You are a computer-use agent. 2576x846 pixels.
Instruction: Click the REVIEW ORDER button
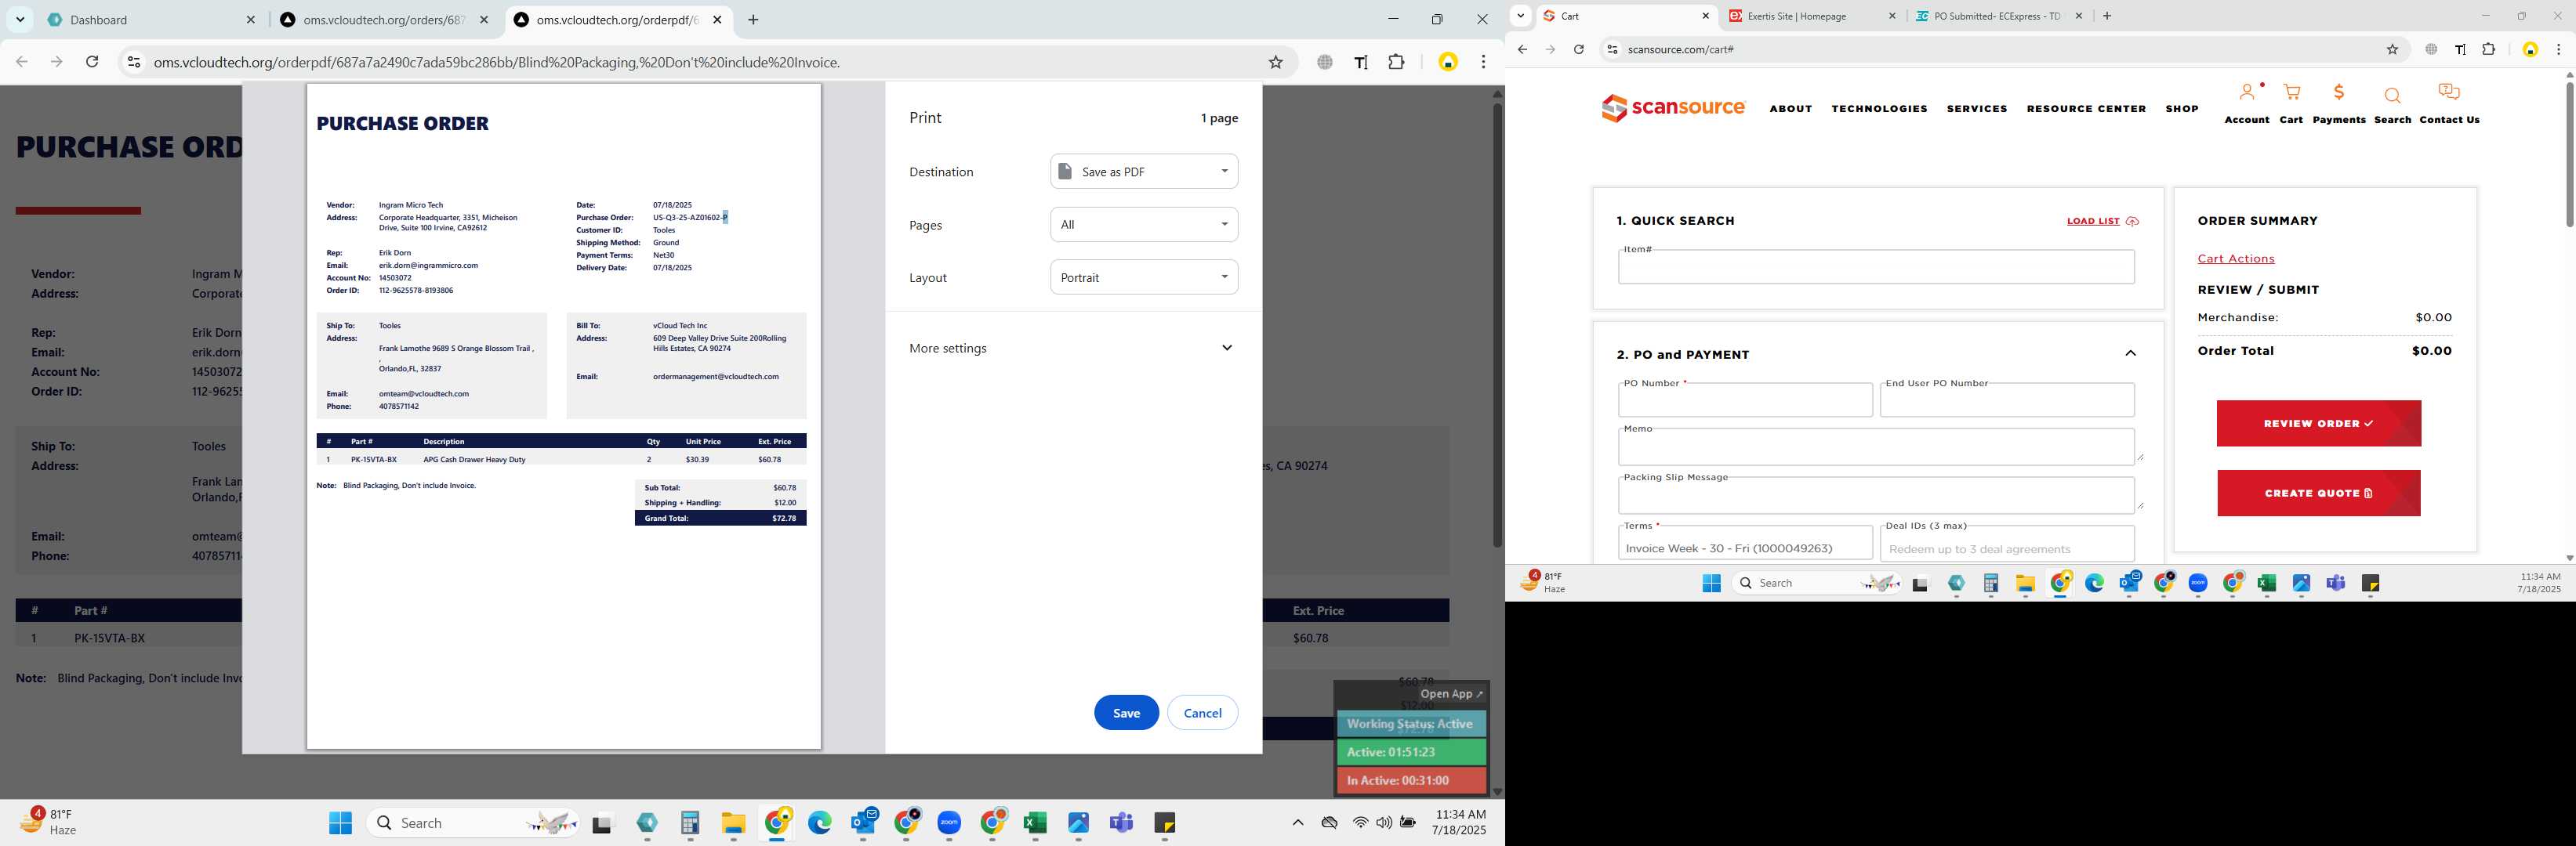[2318, 424]
